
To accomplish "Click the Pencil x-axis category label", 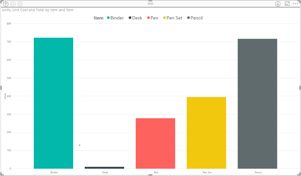I will [258, 172].
